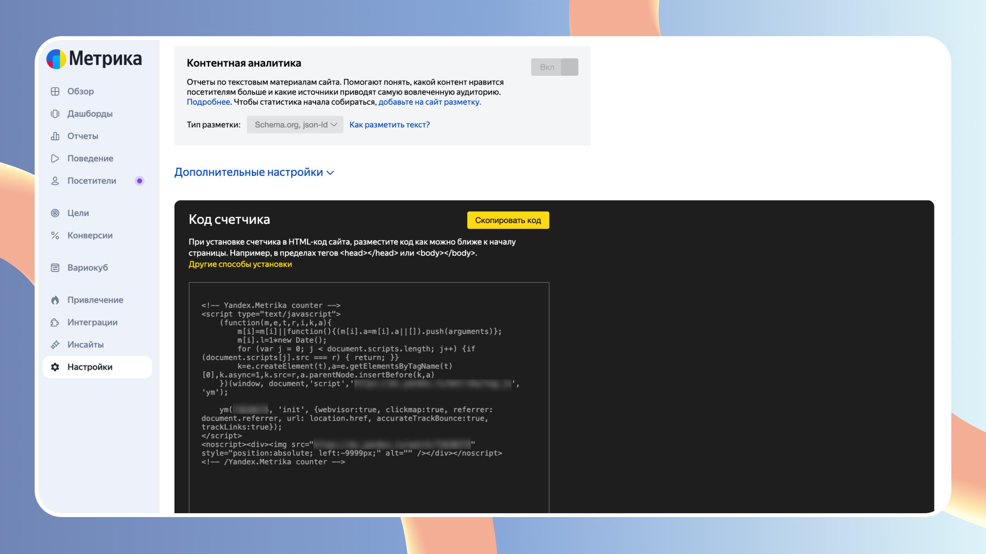This screenshot has width=986, height=554.
Task: Expand Дополнительные настройки section
Action: click(254, 172)
